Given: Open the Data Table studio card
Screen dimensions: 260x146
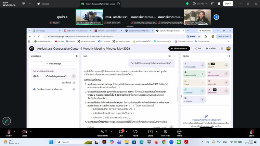Looking at the screenshot, I should coord(194,100).
